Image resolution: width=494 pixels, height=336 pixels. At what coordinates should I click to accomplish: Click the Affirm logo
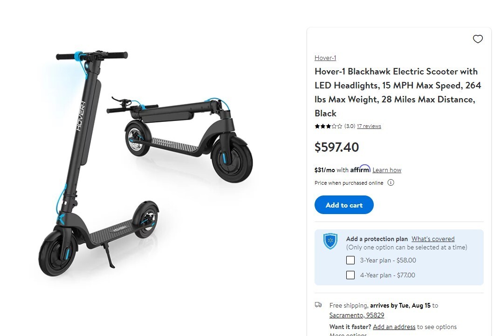pos(360,169)
